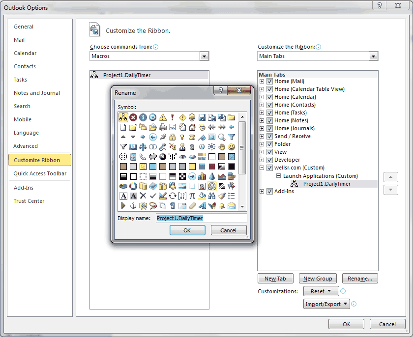Uncheck the Developer tab checkbox
This screenshot has width=413, height=337.
coord(269,160)
